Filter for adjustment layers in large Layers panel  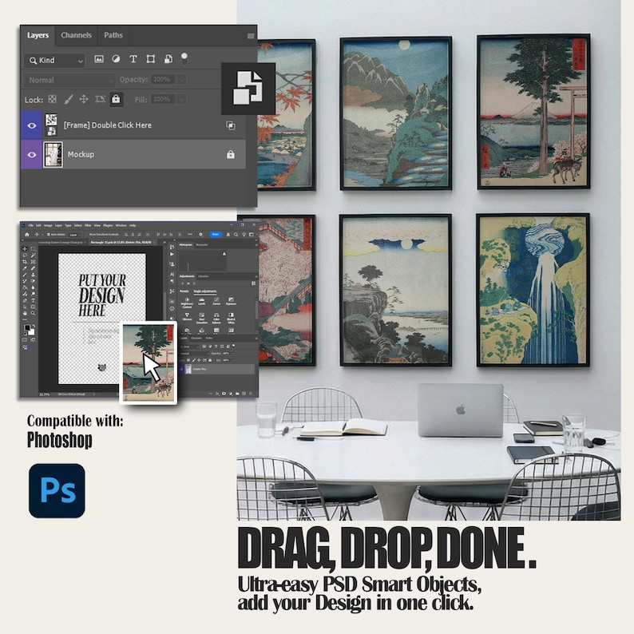pyautogui.click(x=116, y=59)
